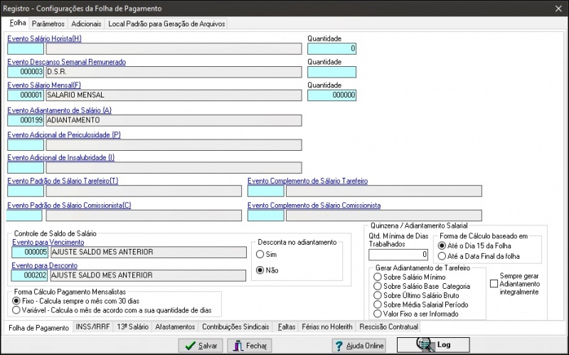Click the Salvar button with green checkmark
Image resolution: width=569 pixels, height=355 pixels.
point(201,346)
